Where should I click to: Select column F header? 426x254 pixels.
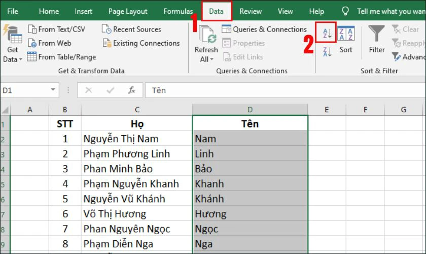click(366, 110)
